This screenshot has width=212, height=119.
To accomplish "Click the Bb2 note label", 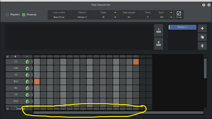I will click(x=16, y=81).
